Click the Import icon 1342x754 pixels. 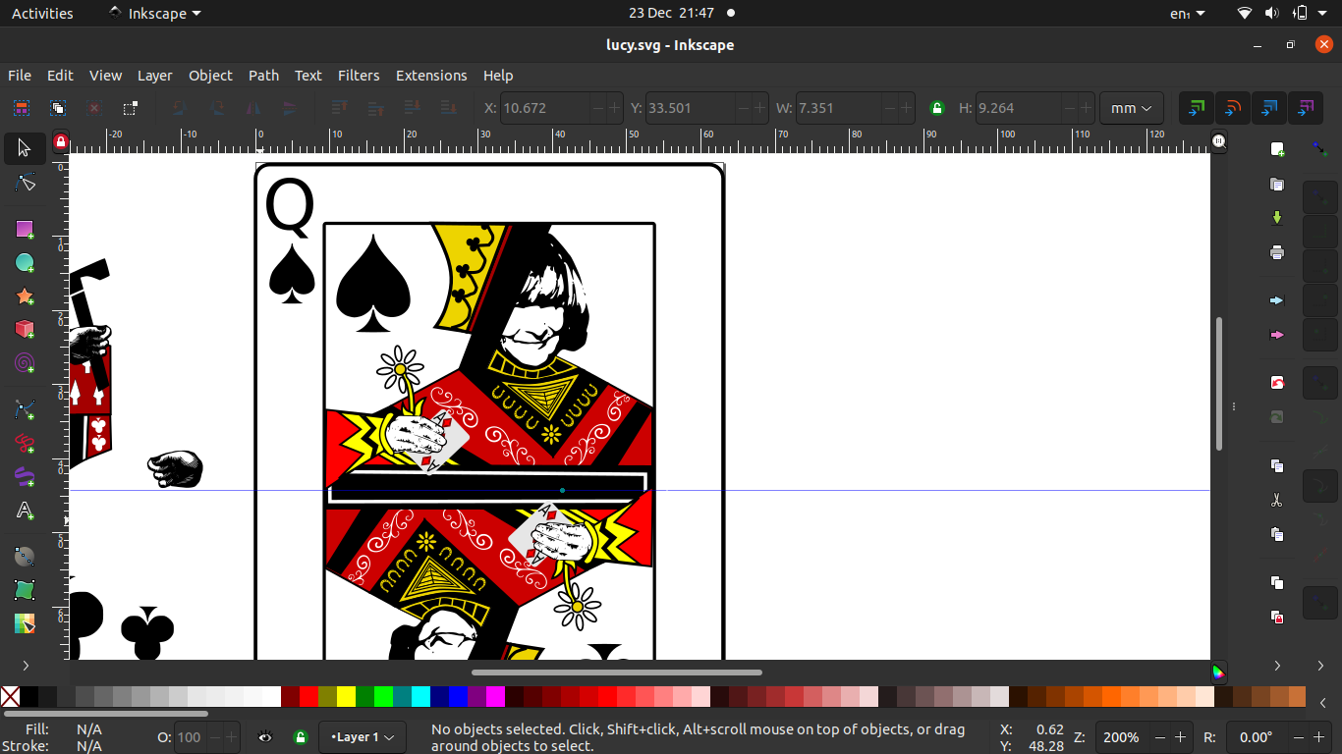pos(1277,300)
